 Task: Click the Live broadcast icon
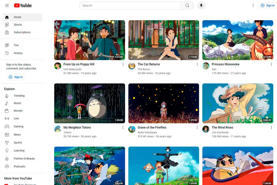tap(7, 119)
